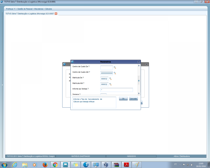Click the parameter list scroll down arrow
Image resolution: width=210 pixels, height=168 pixels.
[139, 93]
